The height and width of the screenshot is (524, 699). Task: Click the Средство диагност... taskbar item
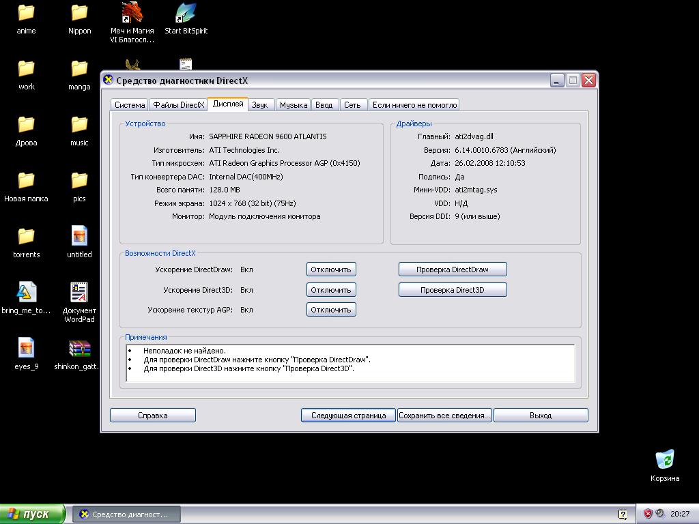(126, 514)
